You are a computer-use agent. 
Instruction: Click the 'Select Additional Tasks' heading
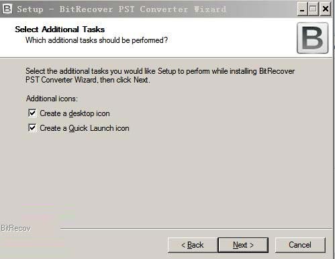tap(60, 30)
